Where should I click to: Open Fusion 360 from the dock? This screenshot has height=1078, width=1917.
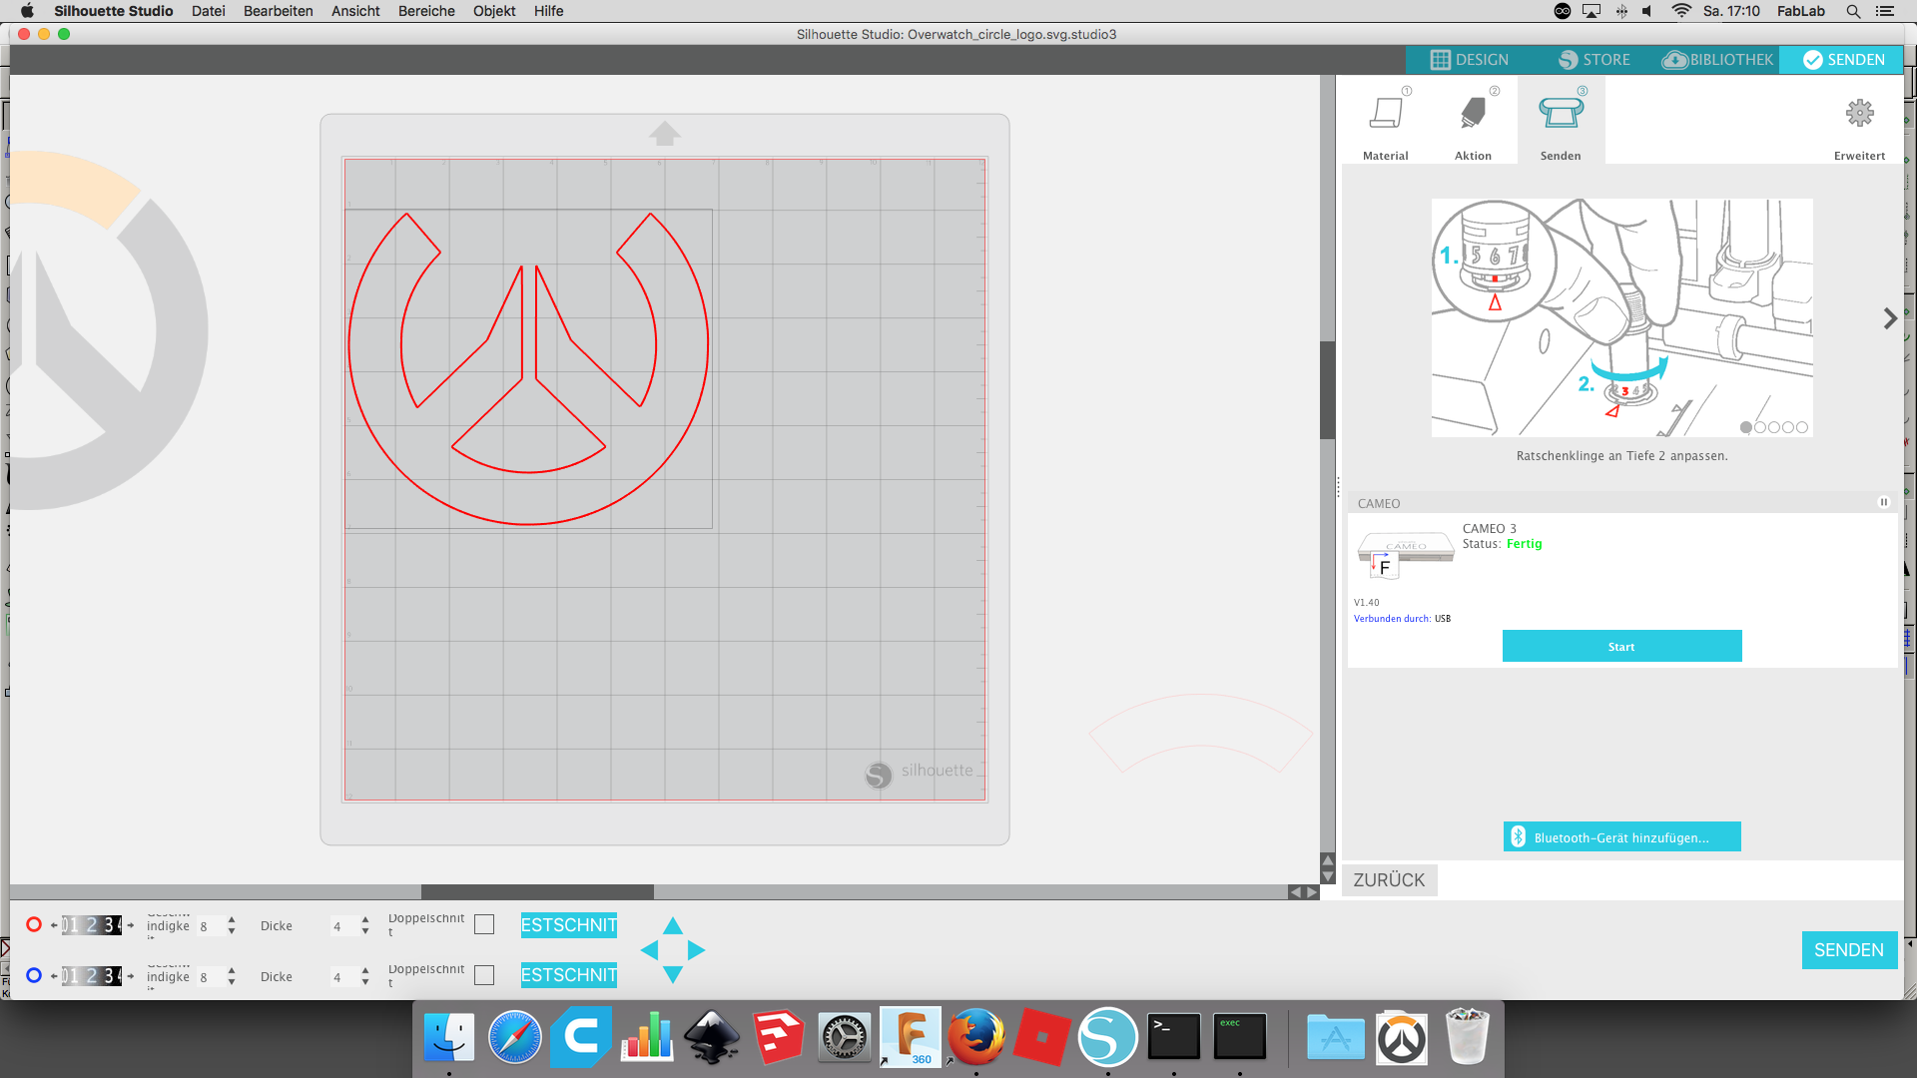click(x=911, y=1036)
